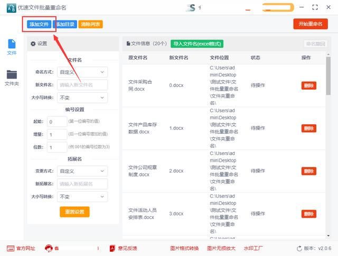
Task: Delete the 文件活动人员安排表.docx row
Action: [x=308, y=214]
